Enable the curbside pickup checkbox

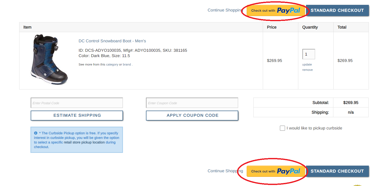(282, 128)
